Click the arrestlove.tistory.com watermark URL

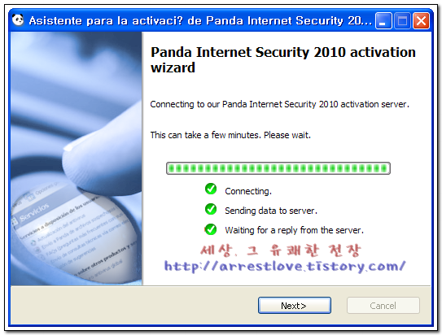[285, 266]
